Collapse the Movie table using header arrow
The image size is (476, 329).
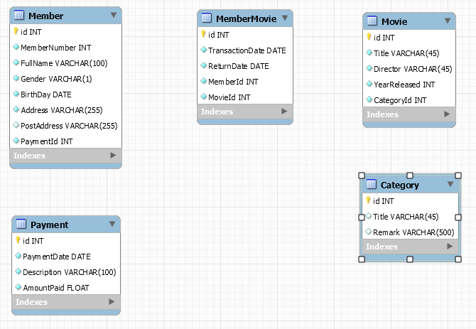(x=447, y=21)
